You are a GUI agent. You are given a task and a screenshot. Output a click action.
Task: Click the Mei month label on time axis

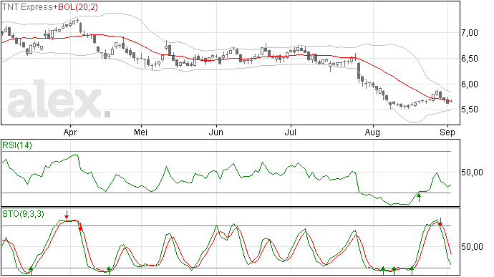coord(141,132)
